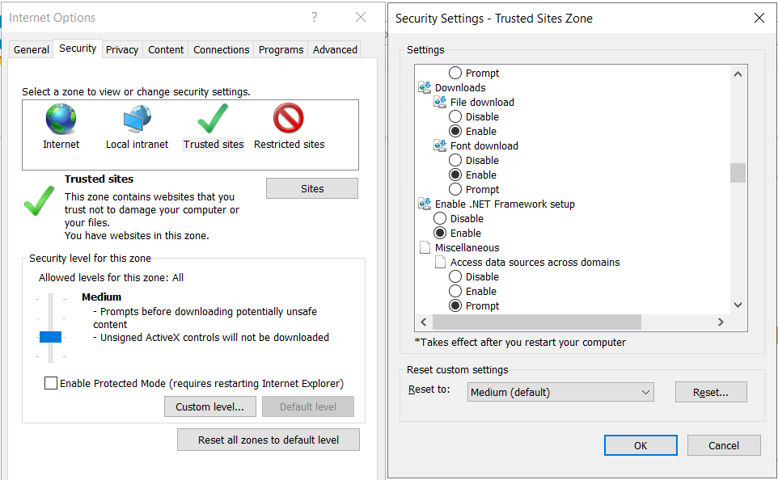Select Disable under File download

point(455,117)
